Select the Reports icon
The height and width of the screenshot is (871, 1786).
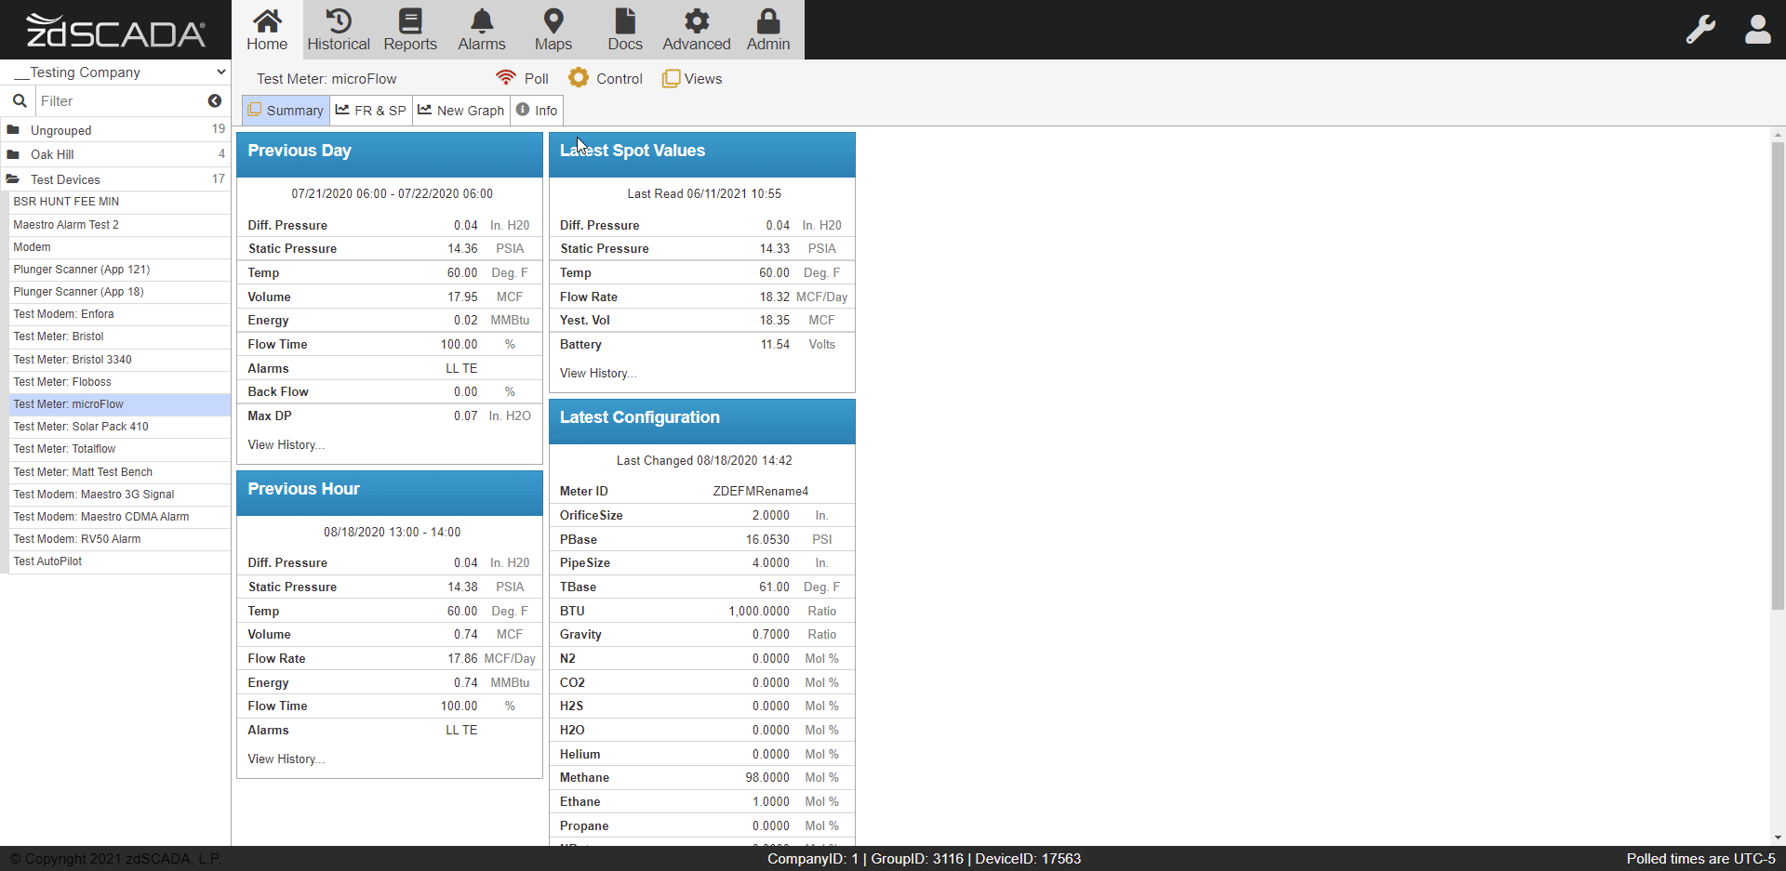coord(409,29)
